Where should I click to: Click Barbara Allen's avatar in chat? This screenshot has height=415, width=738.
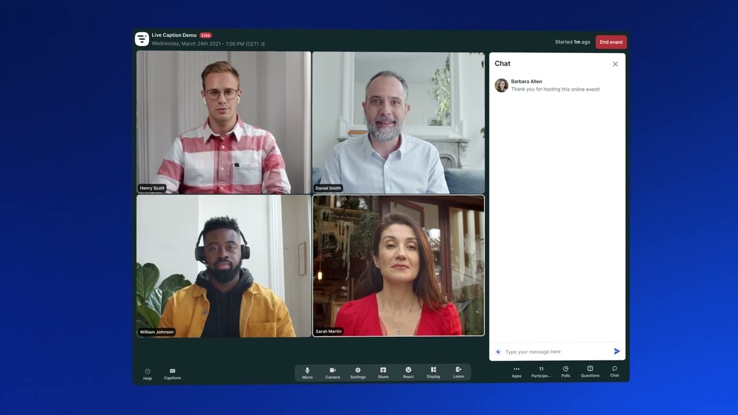pyautogui.click(x=502, y=85)
